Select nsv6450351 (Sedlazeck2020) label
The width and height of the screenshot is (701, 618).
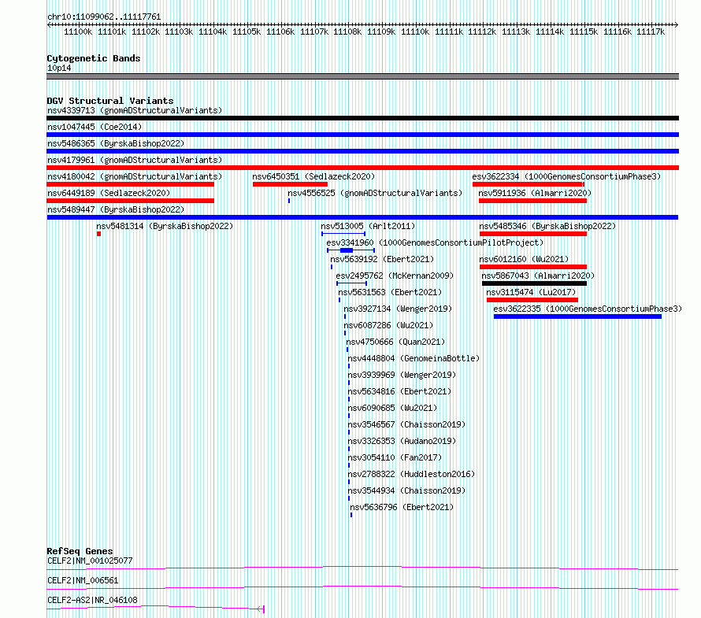[x=313, y=176]
